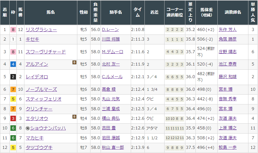This screenshot has height=153, width=258.
Task: Open the horse link マカヒキ
Action: [35, 138]
